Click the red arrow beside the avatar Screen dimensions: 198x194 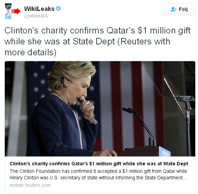click(16, 11)
